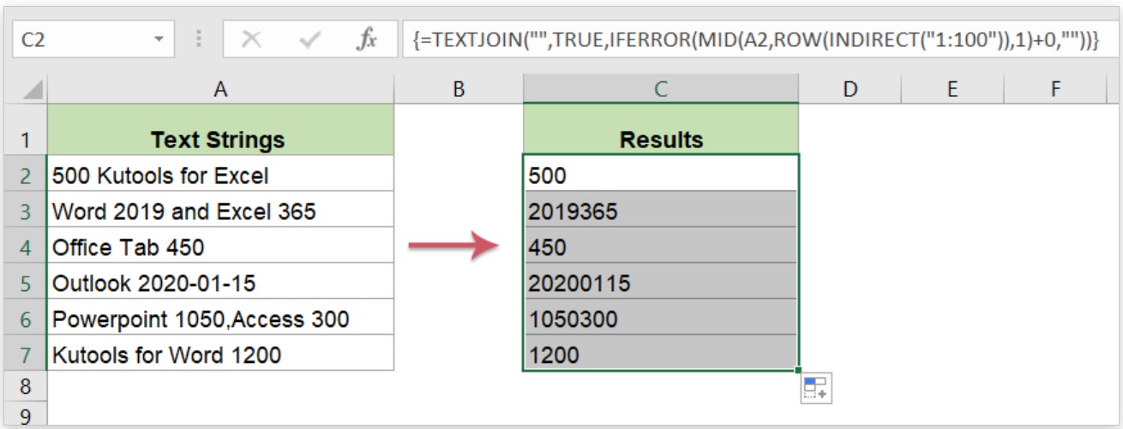The width and height of the screenshot is (1123, 429).
Task: Click the Enter checkmark formula icon
Action: coord(309,39)
